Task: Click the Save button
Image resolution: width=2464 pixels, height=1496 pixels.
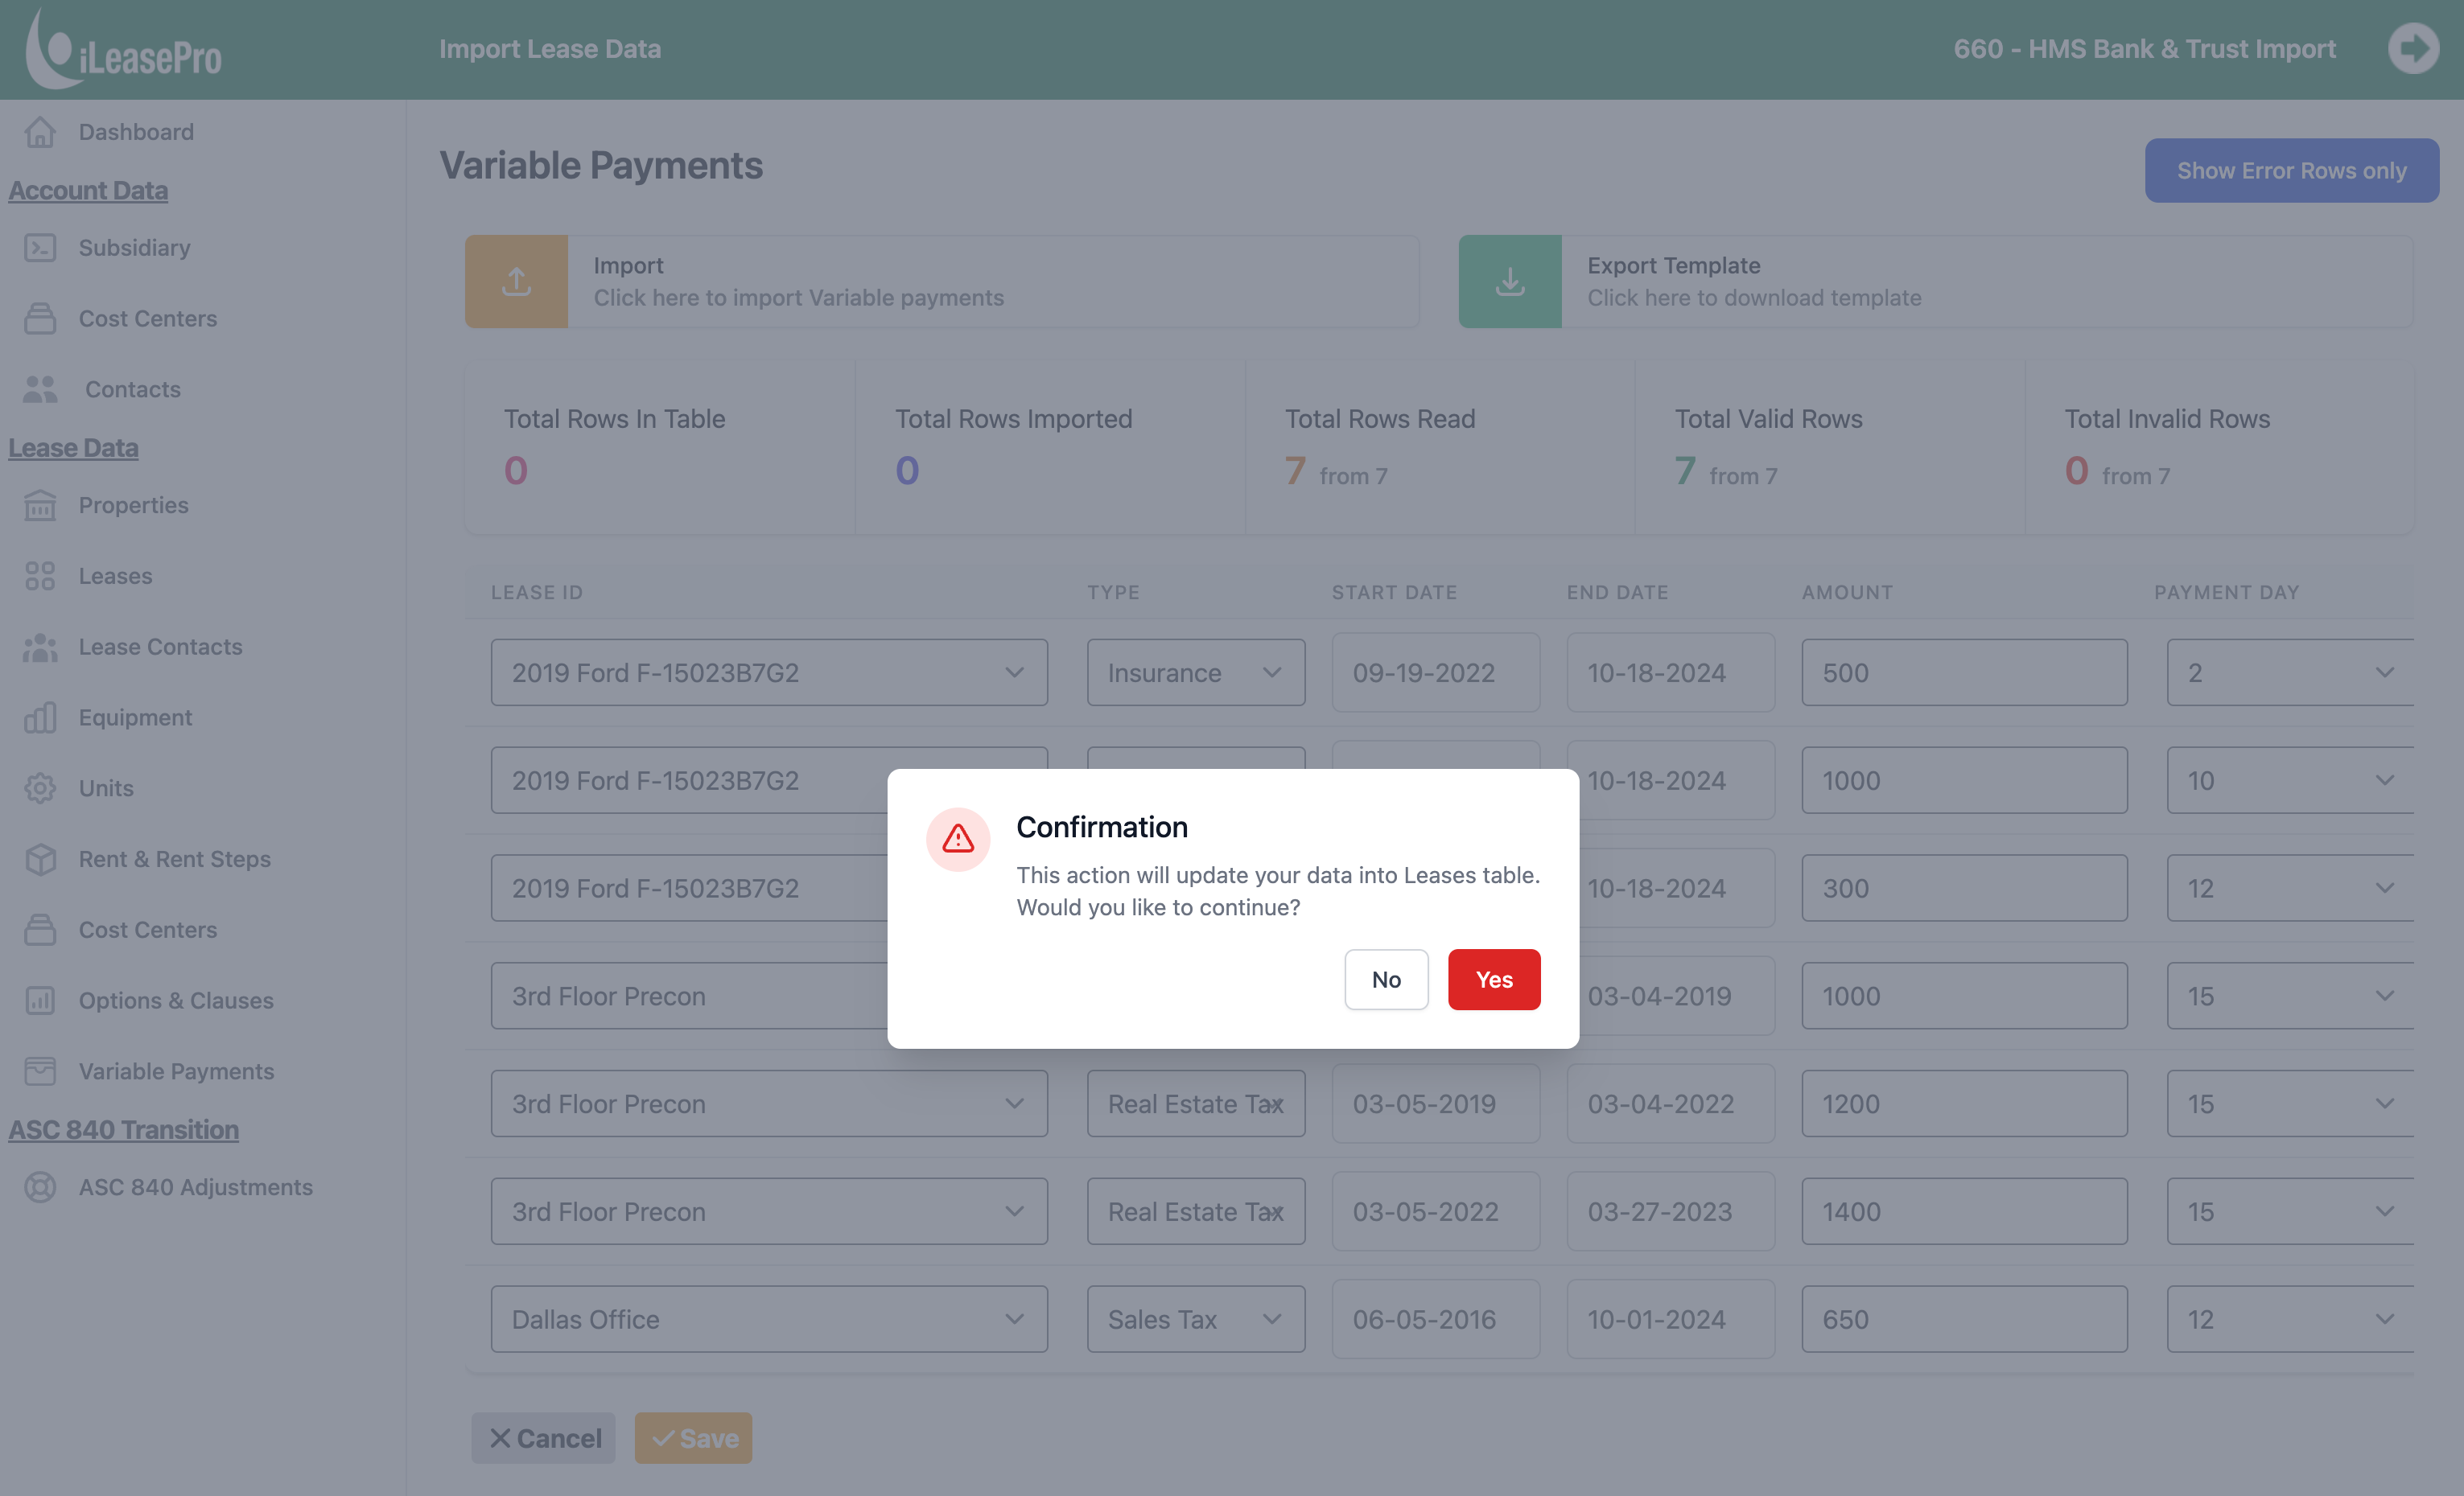Action: click(x=693, y=1438)
